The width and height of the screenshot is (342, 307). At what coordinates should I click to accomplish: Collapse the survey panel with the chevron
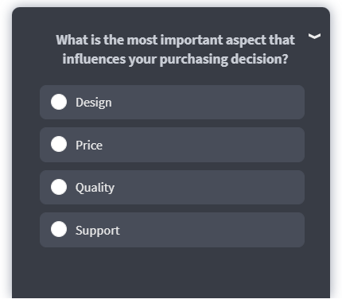(x=314, y=36)
